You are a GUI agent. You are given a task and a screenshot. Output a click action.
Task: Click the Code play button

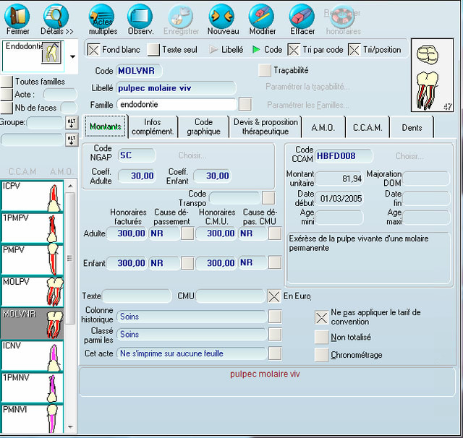point(257,50)
